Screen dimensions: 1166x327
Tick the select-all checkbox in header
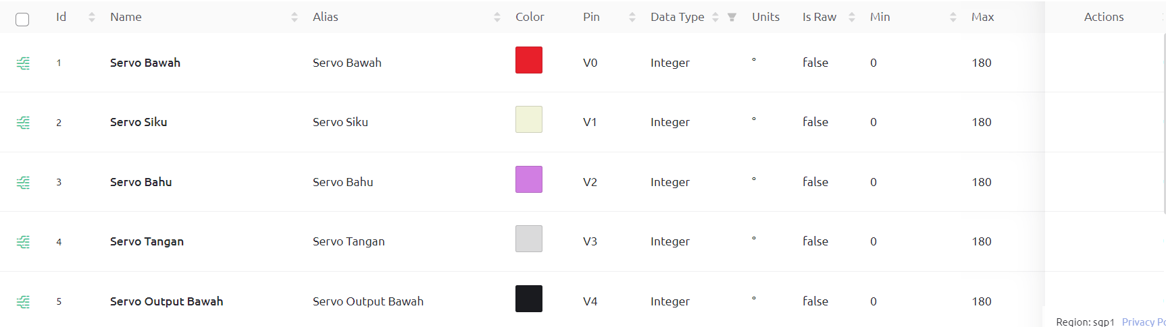[22, 20]
